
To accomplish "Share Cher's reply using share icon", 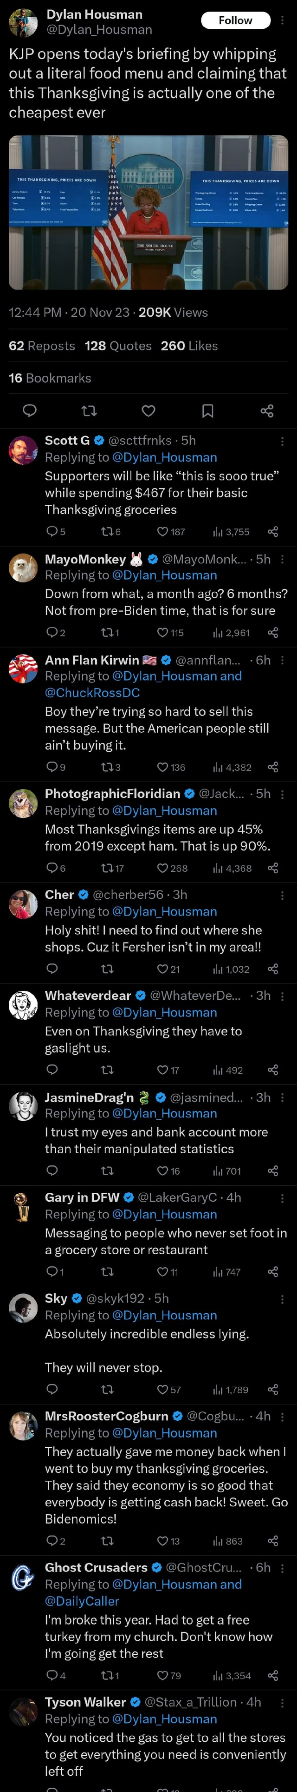I will [x=273, y=969].
